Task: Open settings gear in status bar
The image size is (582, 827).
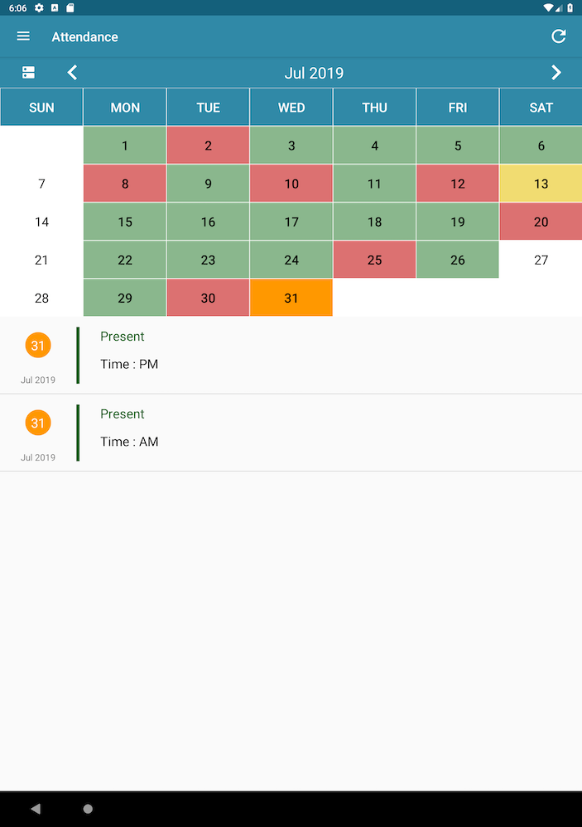Action: tap(39, 7)
